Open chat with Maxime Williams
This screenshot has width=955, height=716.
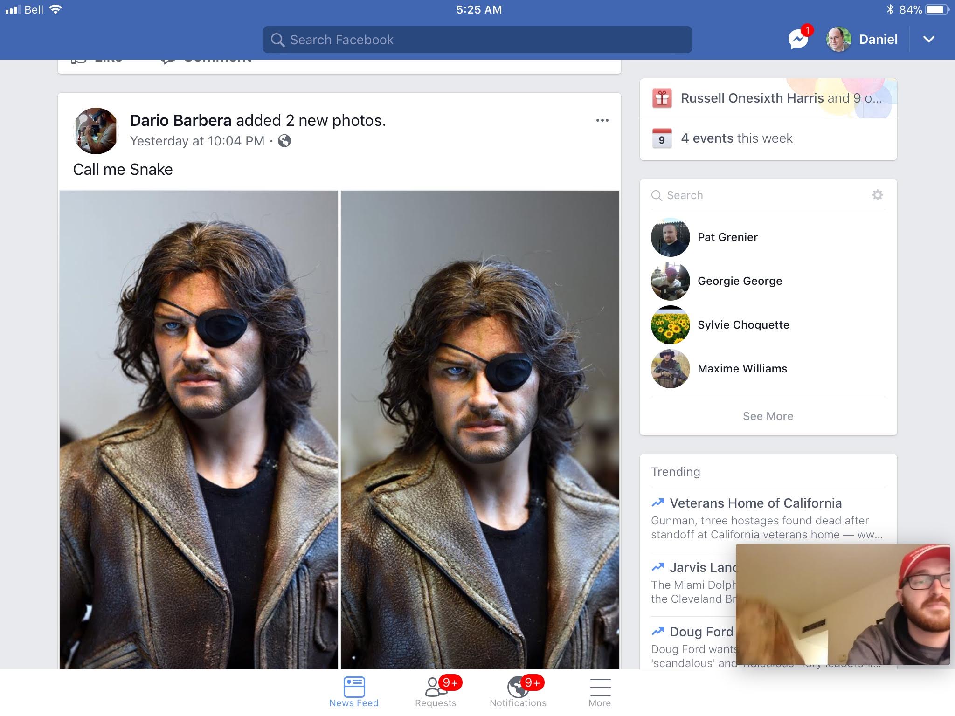coord(768,369)
